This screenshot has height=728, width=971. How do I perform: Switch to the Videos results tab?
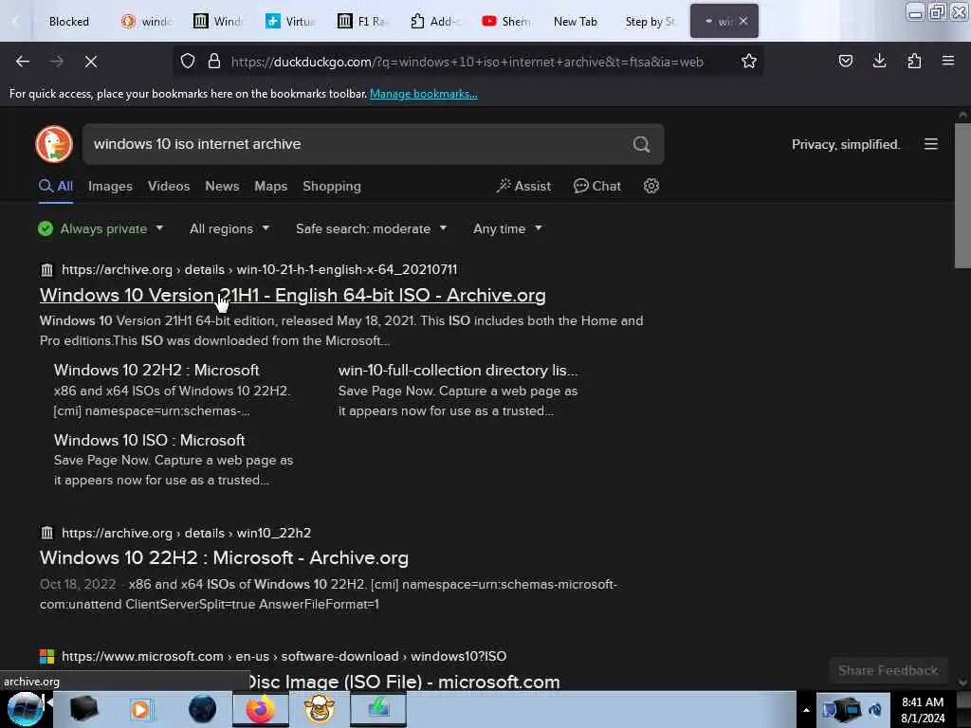click(x=169, y=186)
